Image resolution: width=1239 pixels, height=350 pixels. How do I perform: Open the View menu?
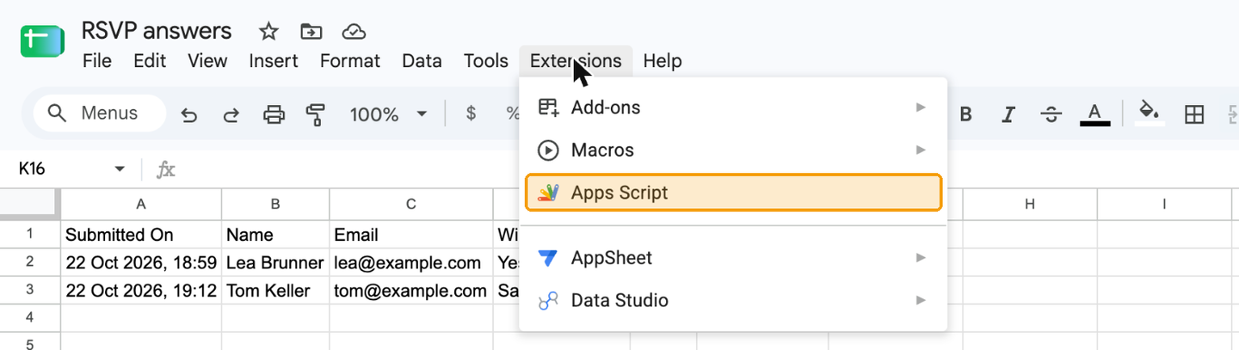[207, 61]
